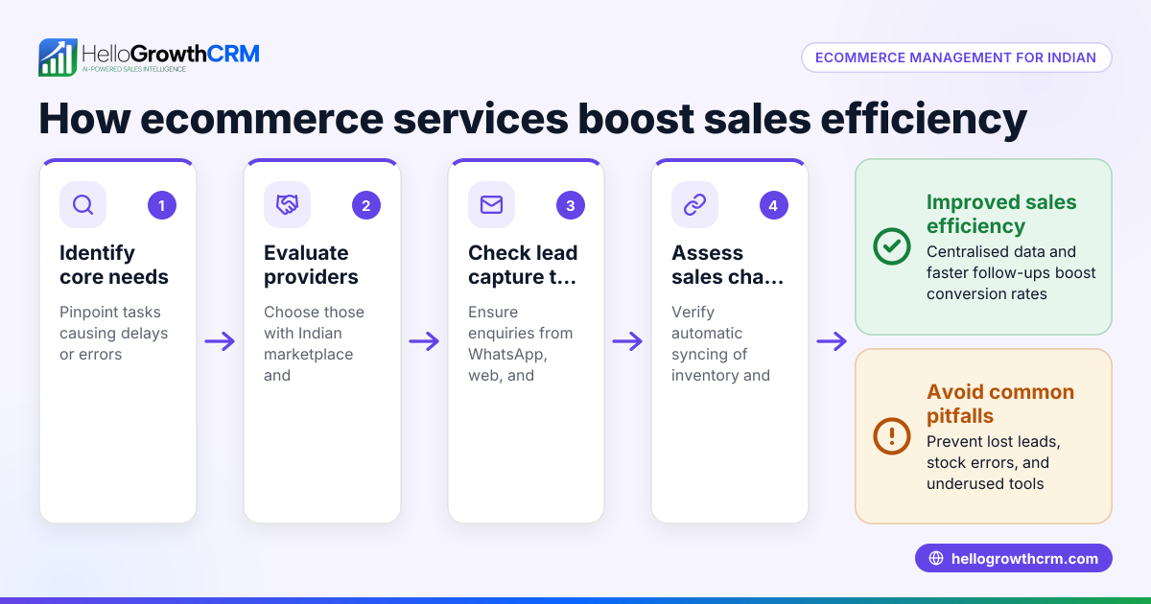The width and height of the screenshot is (1151, 604).
Task: Click the HelloGrowthCRM brand name text
Action: pos(171,53)
